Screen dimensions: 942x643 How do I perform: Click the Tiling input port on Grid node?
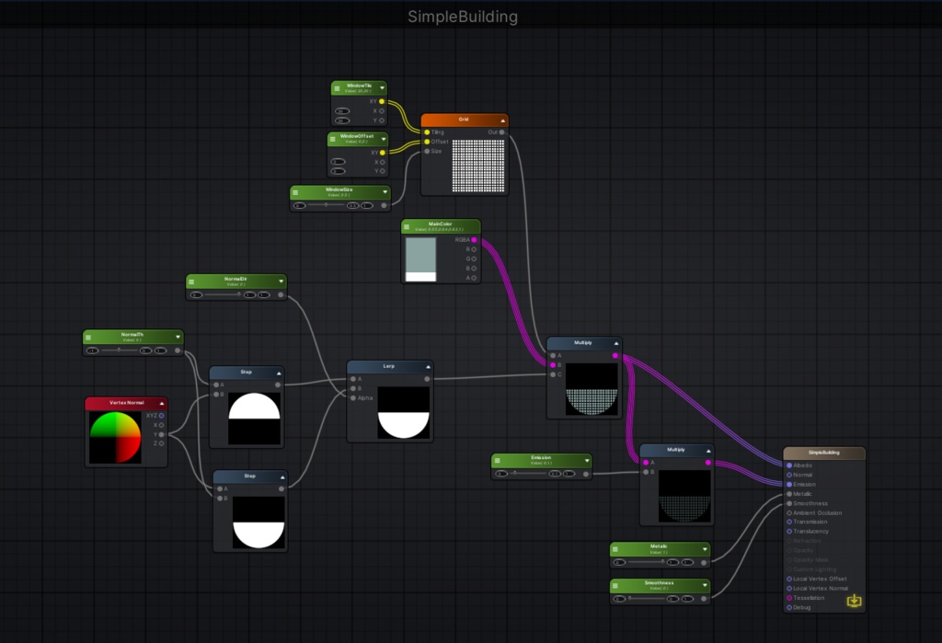[x=427, y=132]
